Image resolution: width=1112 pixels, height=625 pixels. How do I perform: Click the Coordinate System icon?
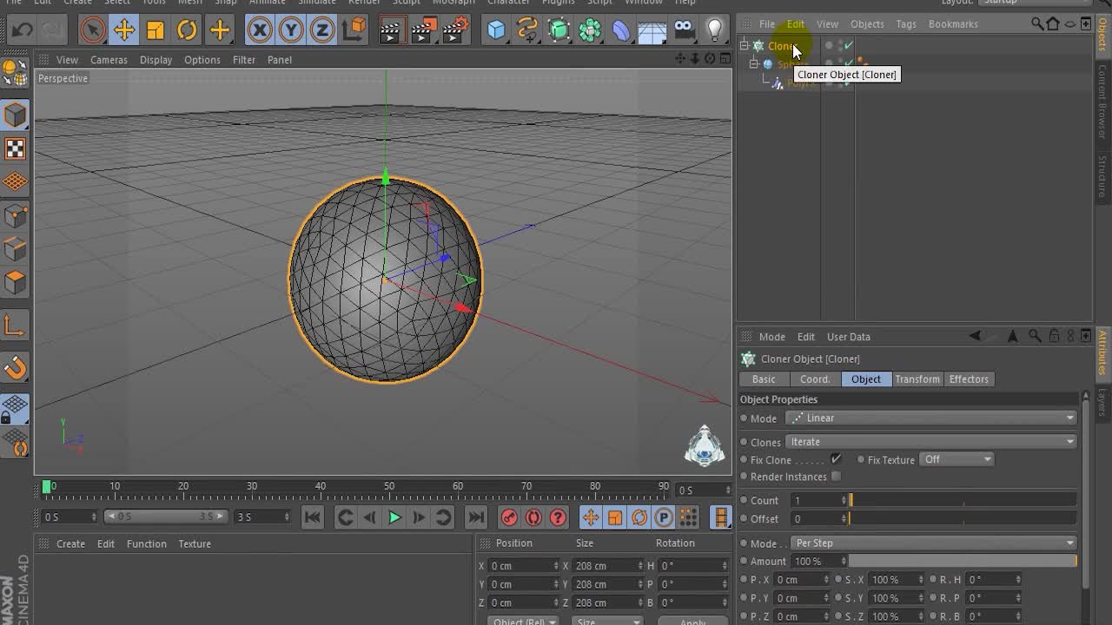pyautogui.click(x=354, y=31)
